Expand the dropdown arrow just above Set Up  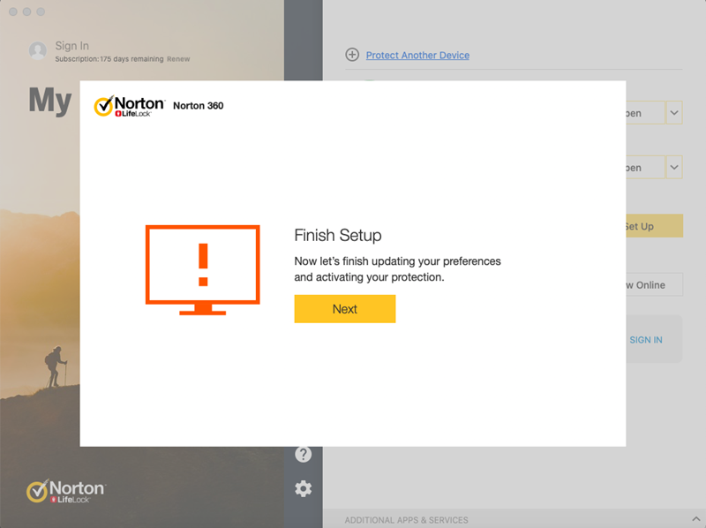(x=674, y=167)
